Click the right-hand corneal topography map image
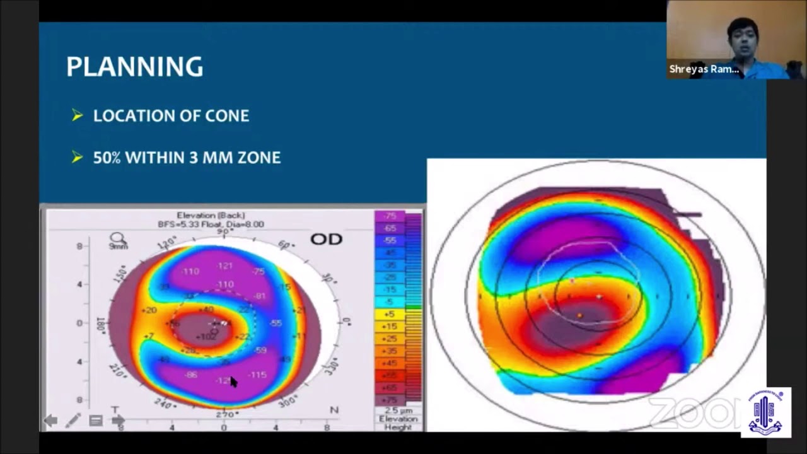This screenshot has height=454, width=807. [x=596, y=295]
